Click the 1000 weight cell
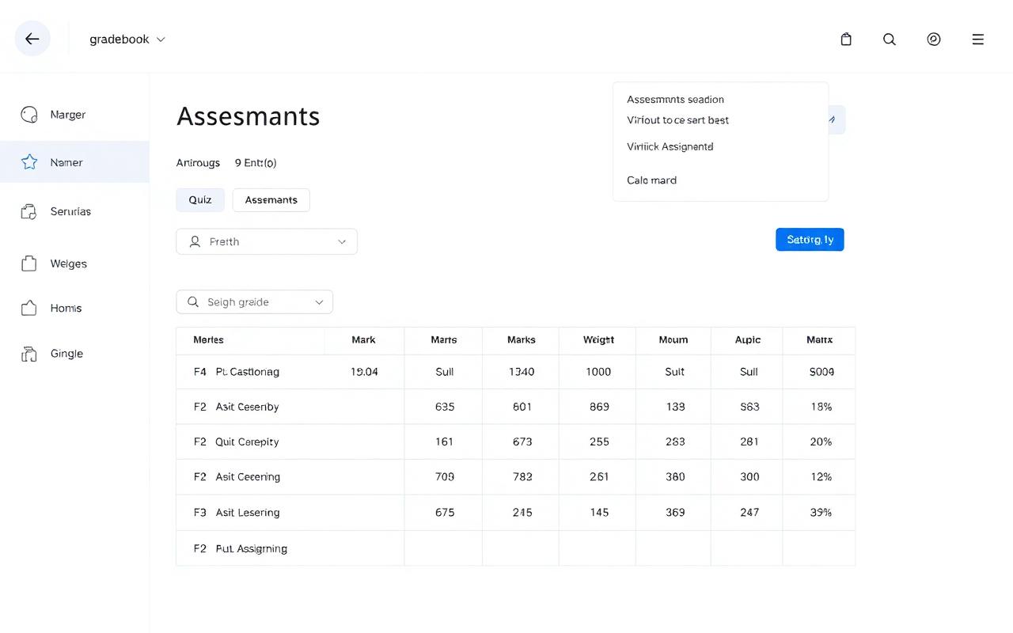 [598, 372]
